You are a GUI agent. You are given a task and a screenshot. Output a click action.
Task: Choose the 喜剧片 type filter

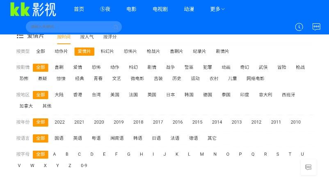tap(176, 51)
